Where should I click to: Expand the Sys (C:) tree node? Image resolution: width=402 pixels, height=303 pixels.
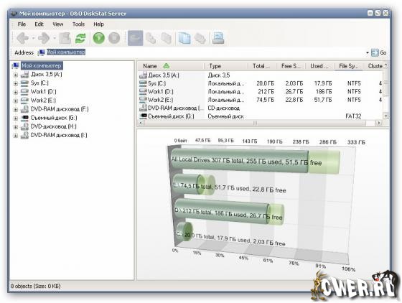coord(15,83)
